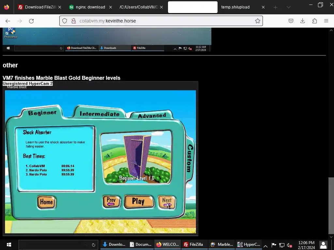
Task: Click the Firefox logo in tab bar
Action: pyautogui.click(x=7, y=7)
